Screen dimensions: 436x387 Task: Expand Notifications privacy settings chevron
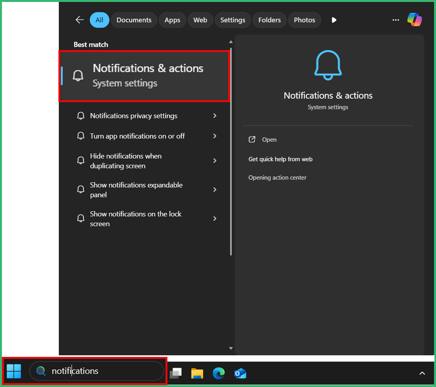pos(214,116)
